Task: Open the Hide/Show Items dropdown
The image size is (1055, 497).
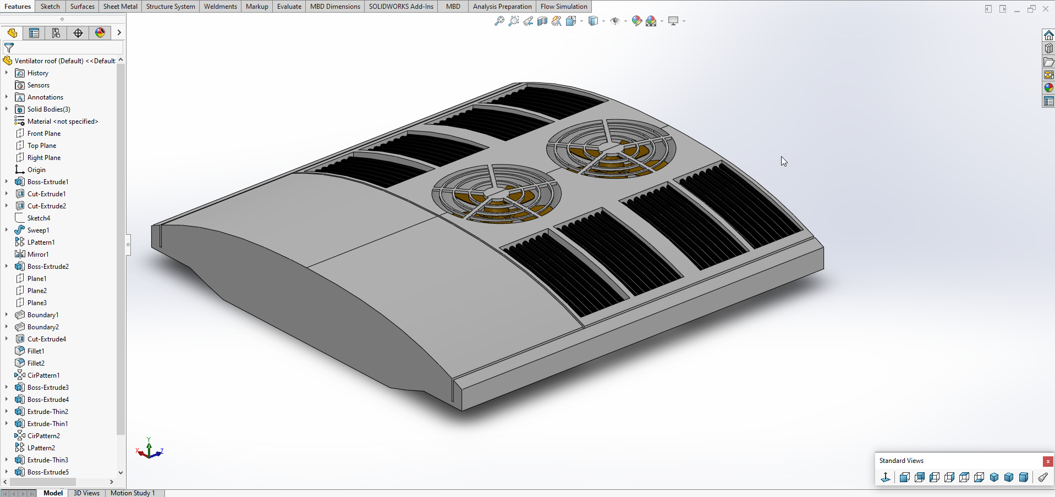Action: [x=625, y=21]
